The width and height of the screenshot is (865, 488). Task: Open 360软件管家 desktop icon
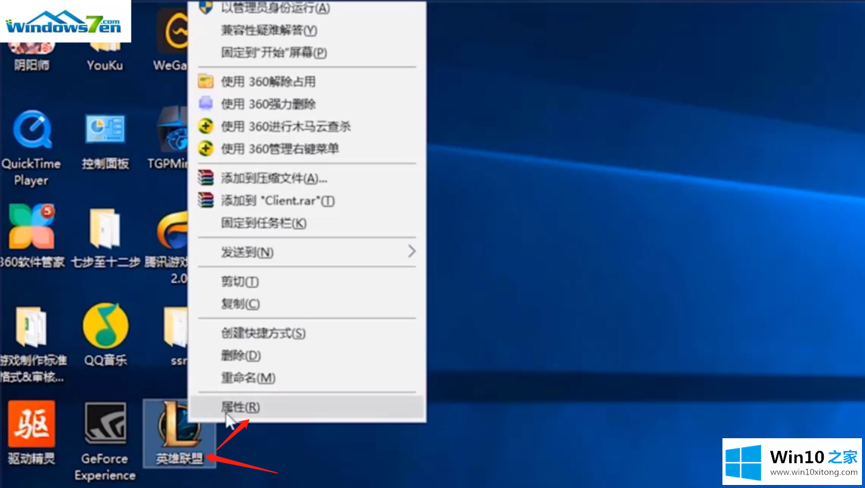[x=32, y=237]
